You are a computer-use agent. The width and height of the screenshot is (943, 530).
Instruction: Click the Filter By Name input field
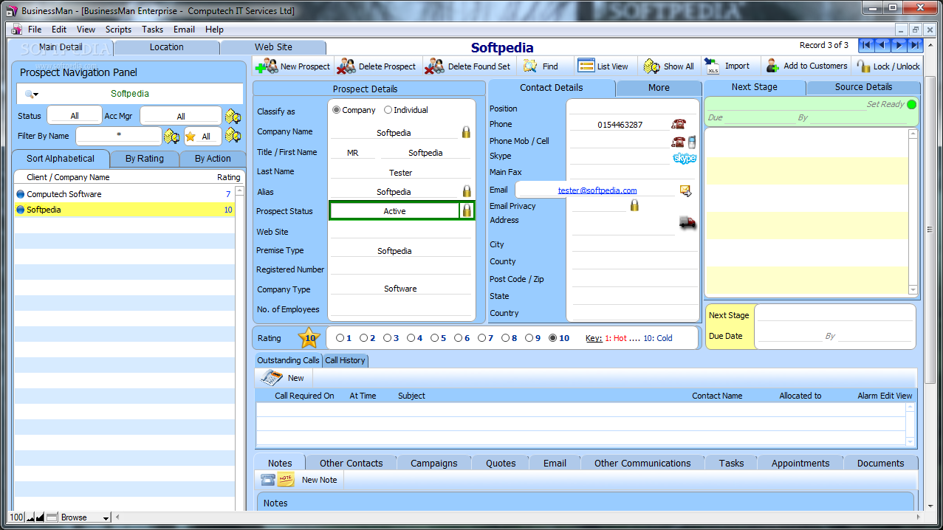point(118,136)
